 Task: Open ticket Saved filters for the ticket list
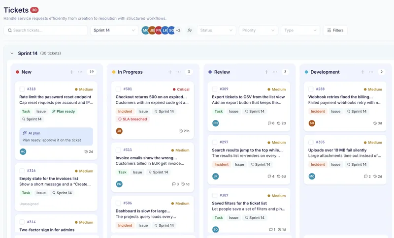tap(239, 203)
